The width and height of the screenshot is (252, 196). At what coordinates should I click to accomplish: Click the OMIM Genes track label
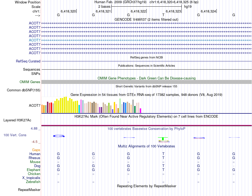click(x=30, y=82)
